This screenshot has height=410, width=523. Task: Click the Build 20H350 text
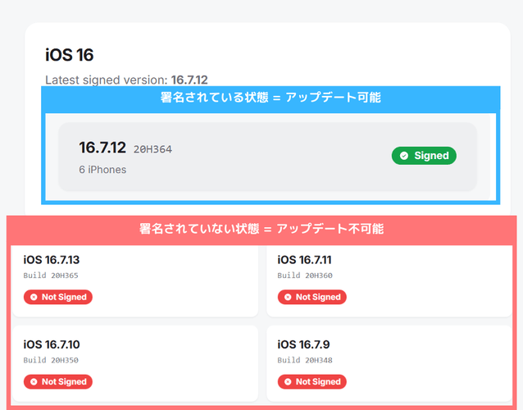51,360
